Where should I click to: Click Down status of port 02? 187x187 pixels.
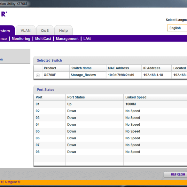click(x=72, y=111)
